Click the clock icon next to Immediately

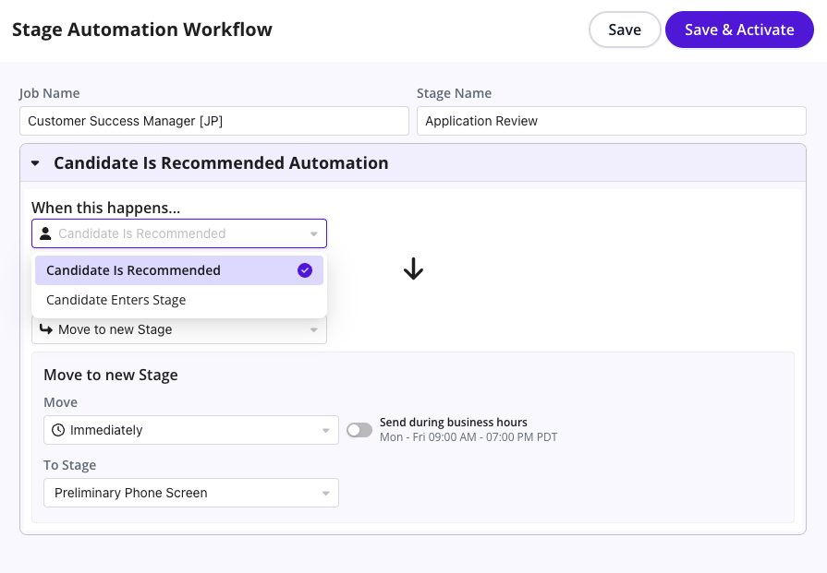click(58, 430)
